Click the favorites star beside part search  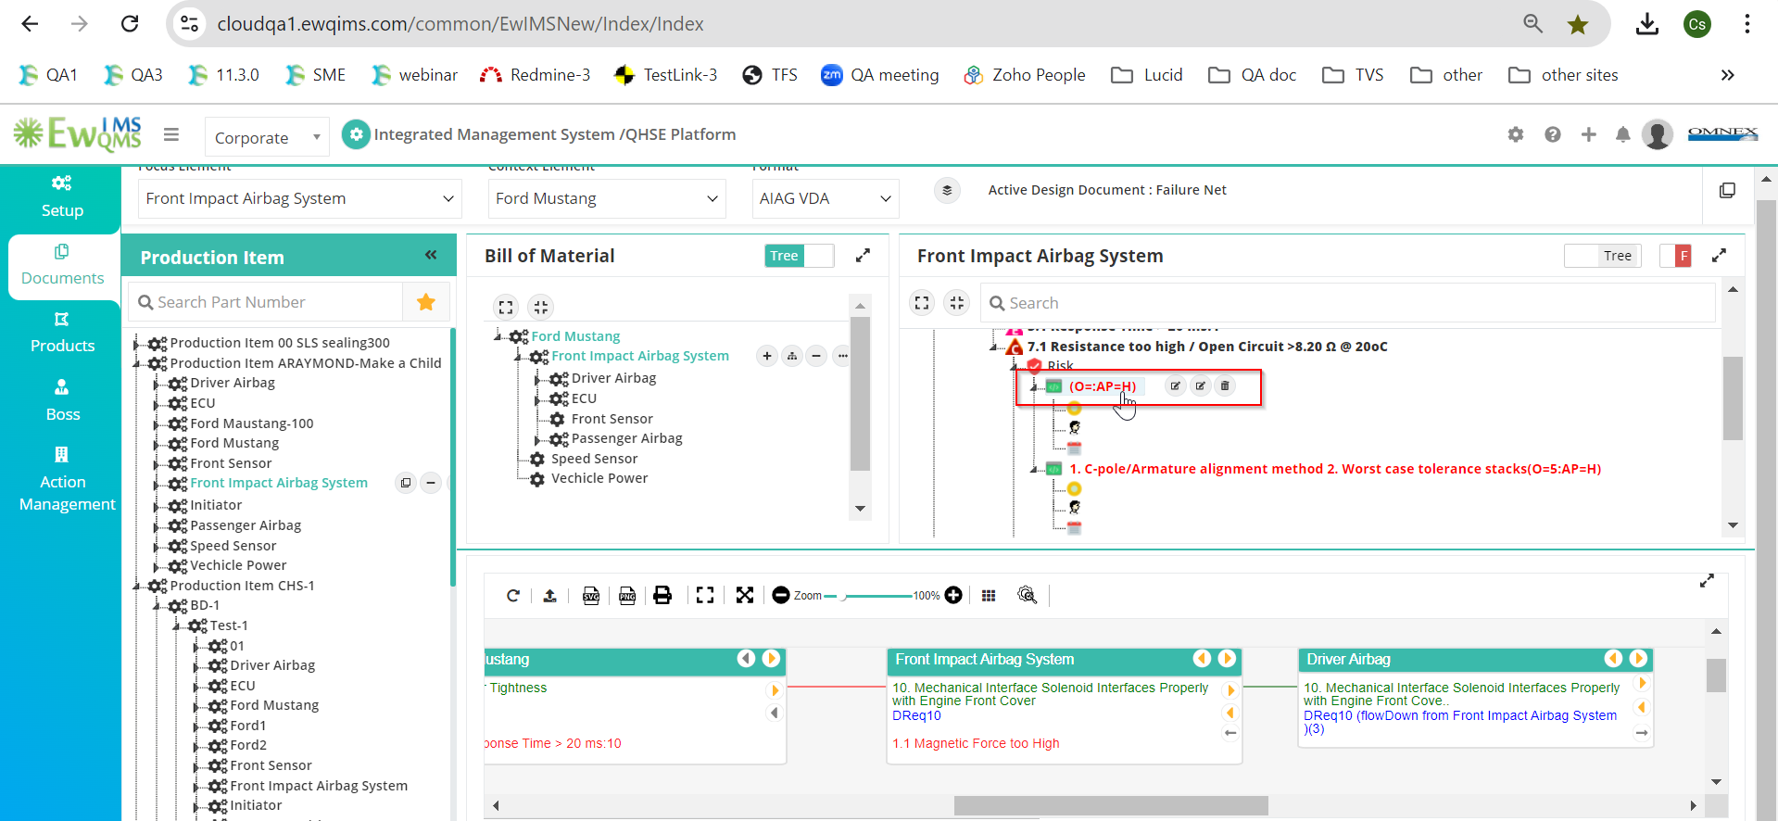point(426,302)
